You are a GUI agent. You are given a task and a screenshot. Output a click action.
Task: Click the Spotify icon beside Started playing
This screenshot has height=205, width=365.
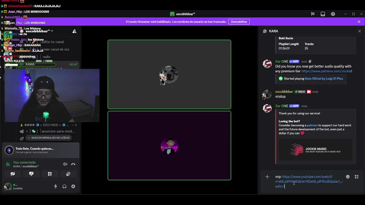tap(281, 79)
